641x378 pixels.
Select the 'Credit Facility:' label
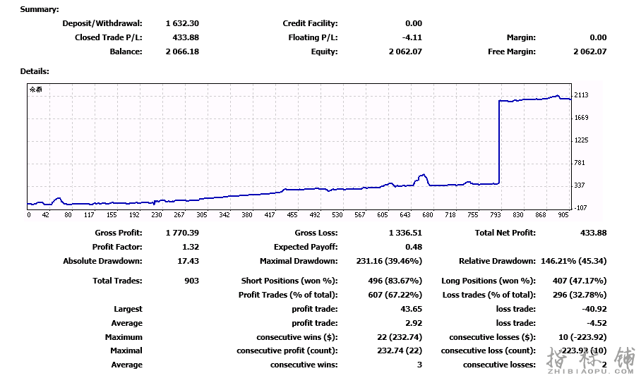[x=310, y=23]
